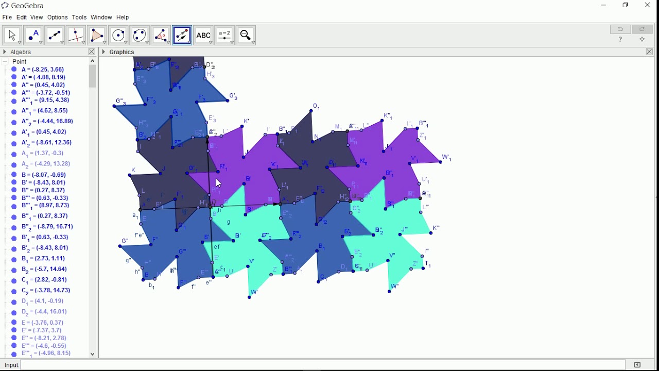Open the Options menu
Viewport: 659px width, 371px height.
pos(58,18)
